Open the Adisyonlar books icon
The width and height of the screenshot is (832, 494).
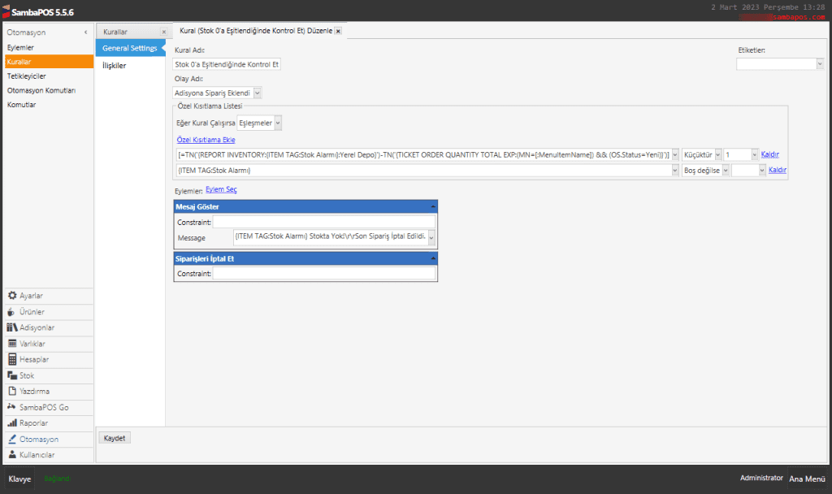click(12, 327)
